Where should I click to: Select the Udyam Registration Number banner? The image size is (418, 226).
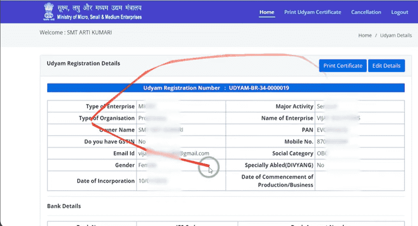pyautogui.click(x=225, y=88)
